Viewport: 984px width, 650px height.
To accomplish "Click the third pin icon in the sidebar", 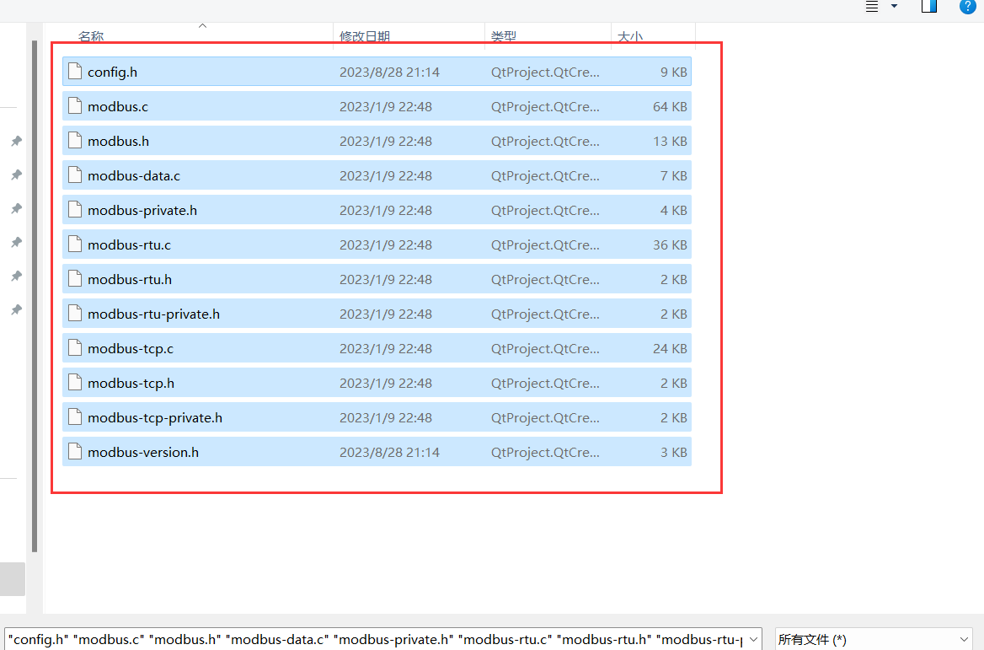I will (x=16, y=208).
